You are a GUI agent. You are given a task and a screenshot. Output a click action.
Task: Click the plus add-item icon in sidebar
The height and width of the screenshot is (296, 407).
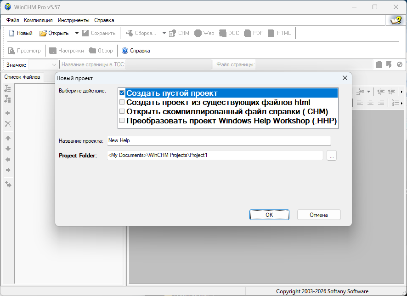(x=8, y=113)
